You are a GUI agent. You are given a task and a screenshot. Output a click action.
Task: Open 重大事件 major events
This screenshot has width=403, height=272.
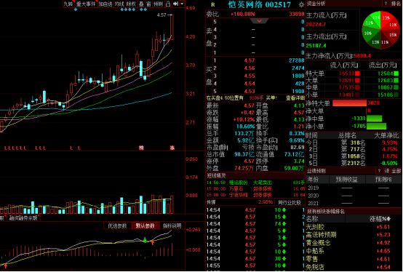(x=86, y=4)
